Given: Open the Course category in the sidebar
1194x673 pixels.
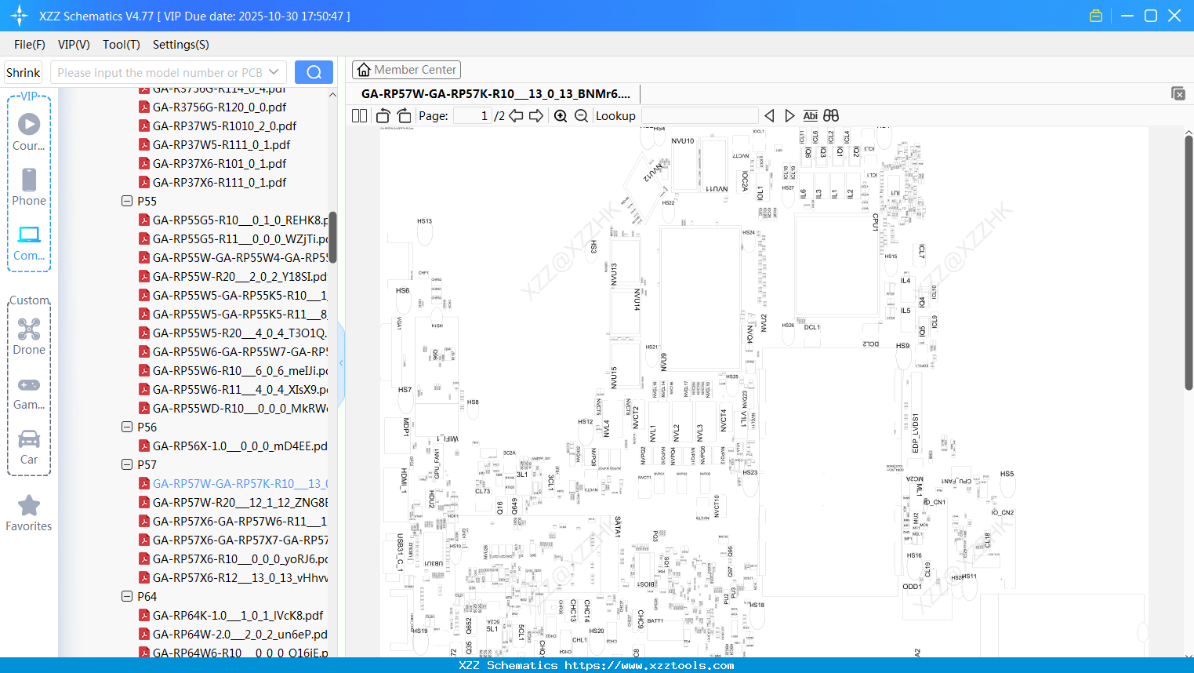Looking at the screenshot, I should pyautogui.click(x=29, y=132).
